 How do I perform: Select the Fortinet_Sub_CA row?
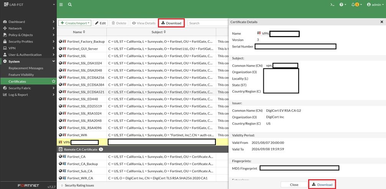click(x=143, y=171)
